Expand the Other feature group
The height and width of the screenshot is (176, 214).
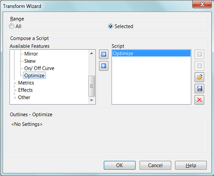(x=15, y=98)
